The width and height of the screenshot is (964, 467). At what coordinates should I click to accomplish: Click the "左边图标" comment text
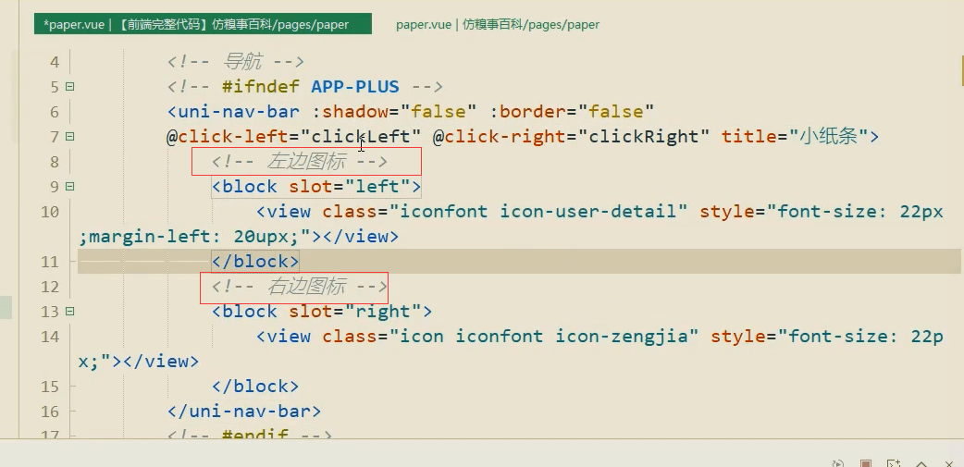coord(305,162)
